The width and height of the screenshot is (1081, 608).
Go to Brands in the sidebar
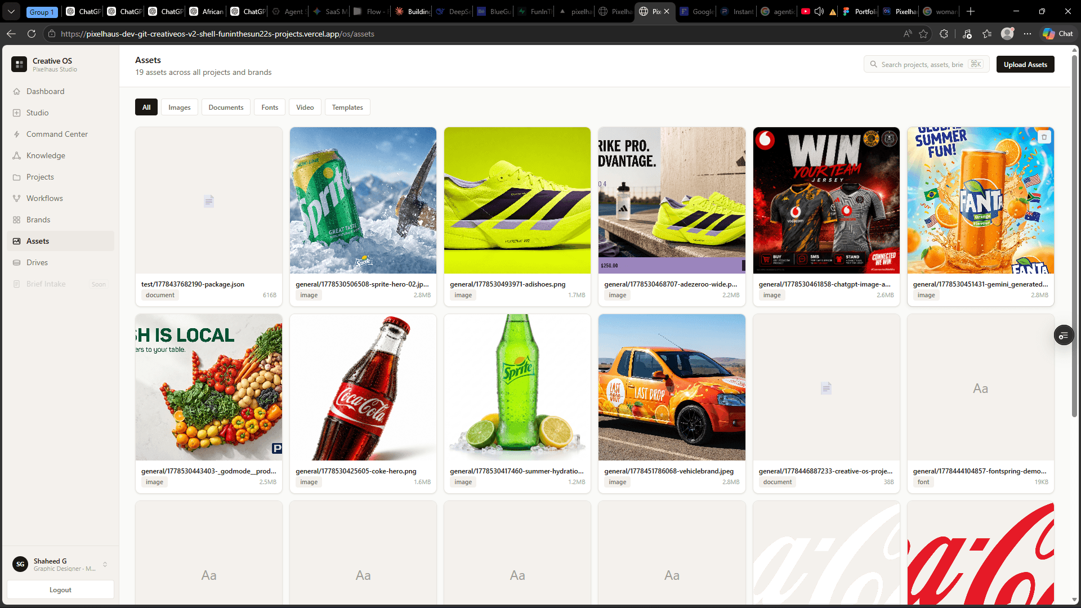[60, 220]
